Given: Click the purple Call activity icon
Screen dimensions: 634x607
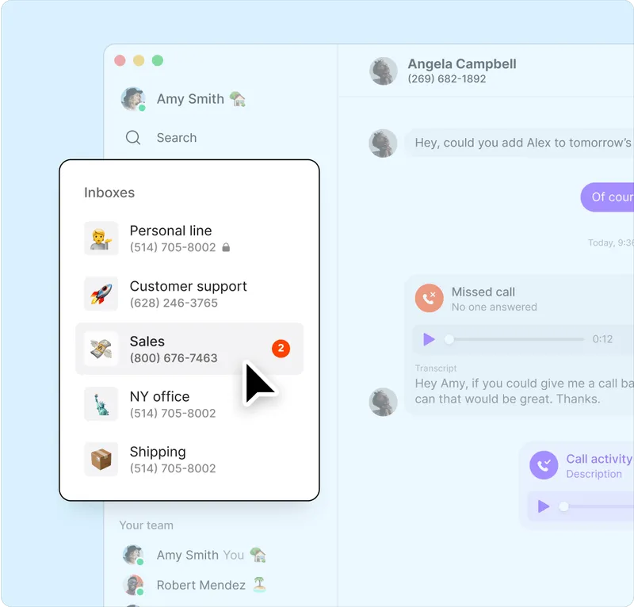Looking at the screenshot, I should (544, 465).
